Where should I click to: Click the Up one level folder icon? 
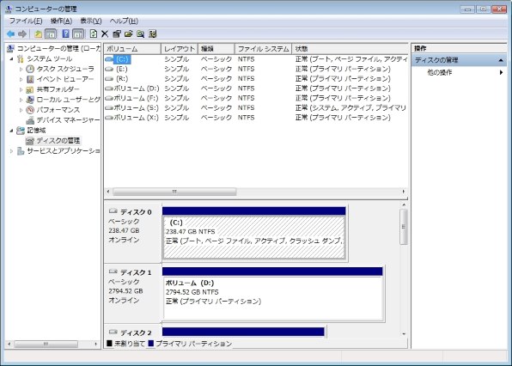coord(39,34)
